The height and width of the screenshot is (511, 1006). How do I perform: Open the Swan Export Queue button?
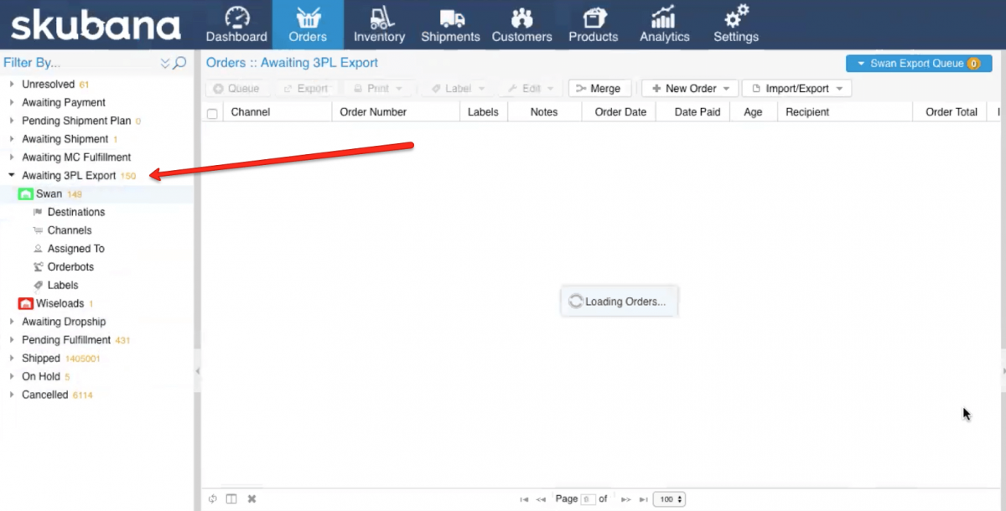coord(918,64)
